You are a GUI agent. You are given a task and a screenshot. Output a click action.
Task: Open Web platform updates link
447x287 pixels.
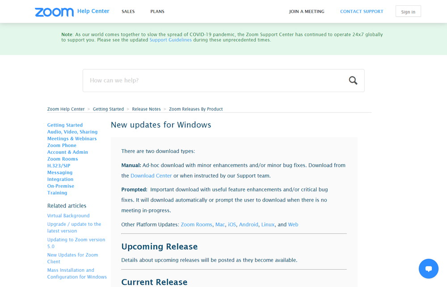point(293,224)
